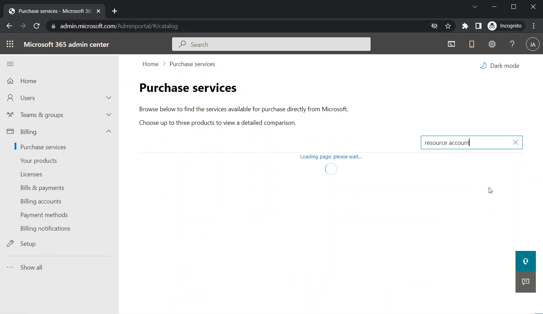Viewport: 543px width, 314px height.
Task: Select Licenses in the sidebar
Action: tap(31, 174)
